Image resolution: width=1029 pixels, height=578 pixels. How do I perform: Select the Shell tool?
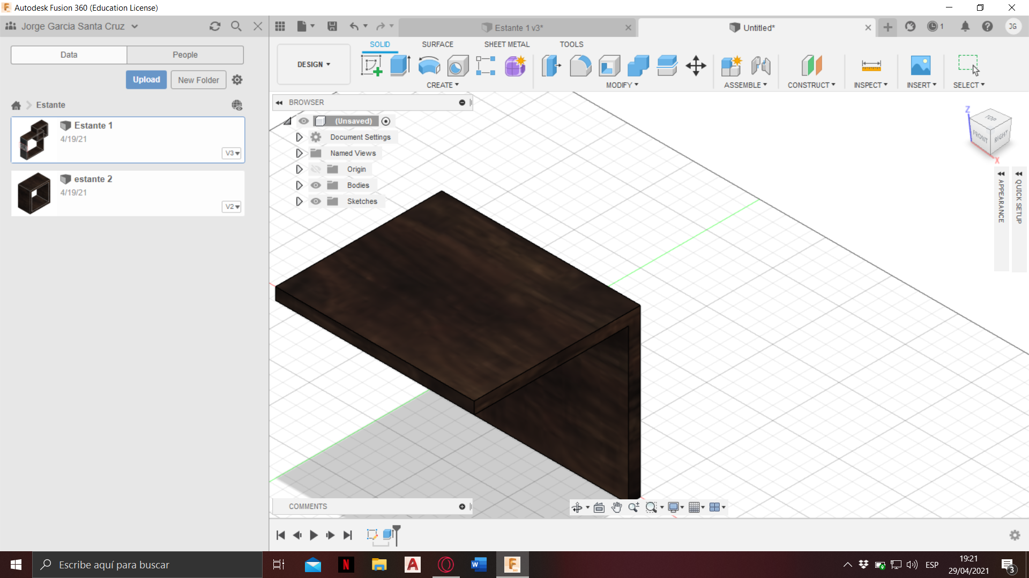pos(609,66)
